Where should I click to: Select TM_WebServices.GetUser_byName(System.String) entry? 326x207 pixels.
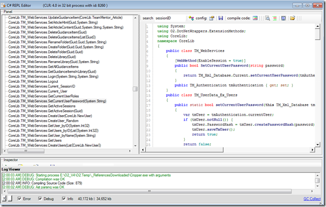52,135
